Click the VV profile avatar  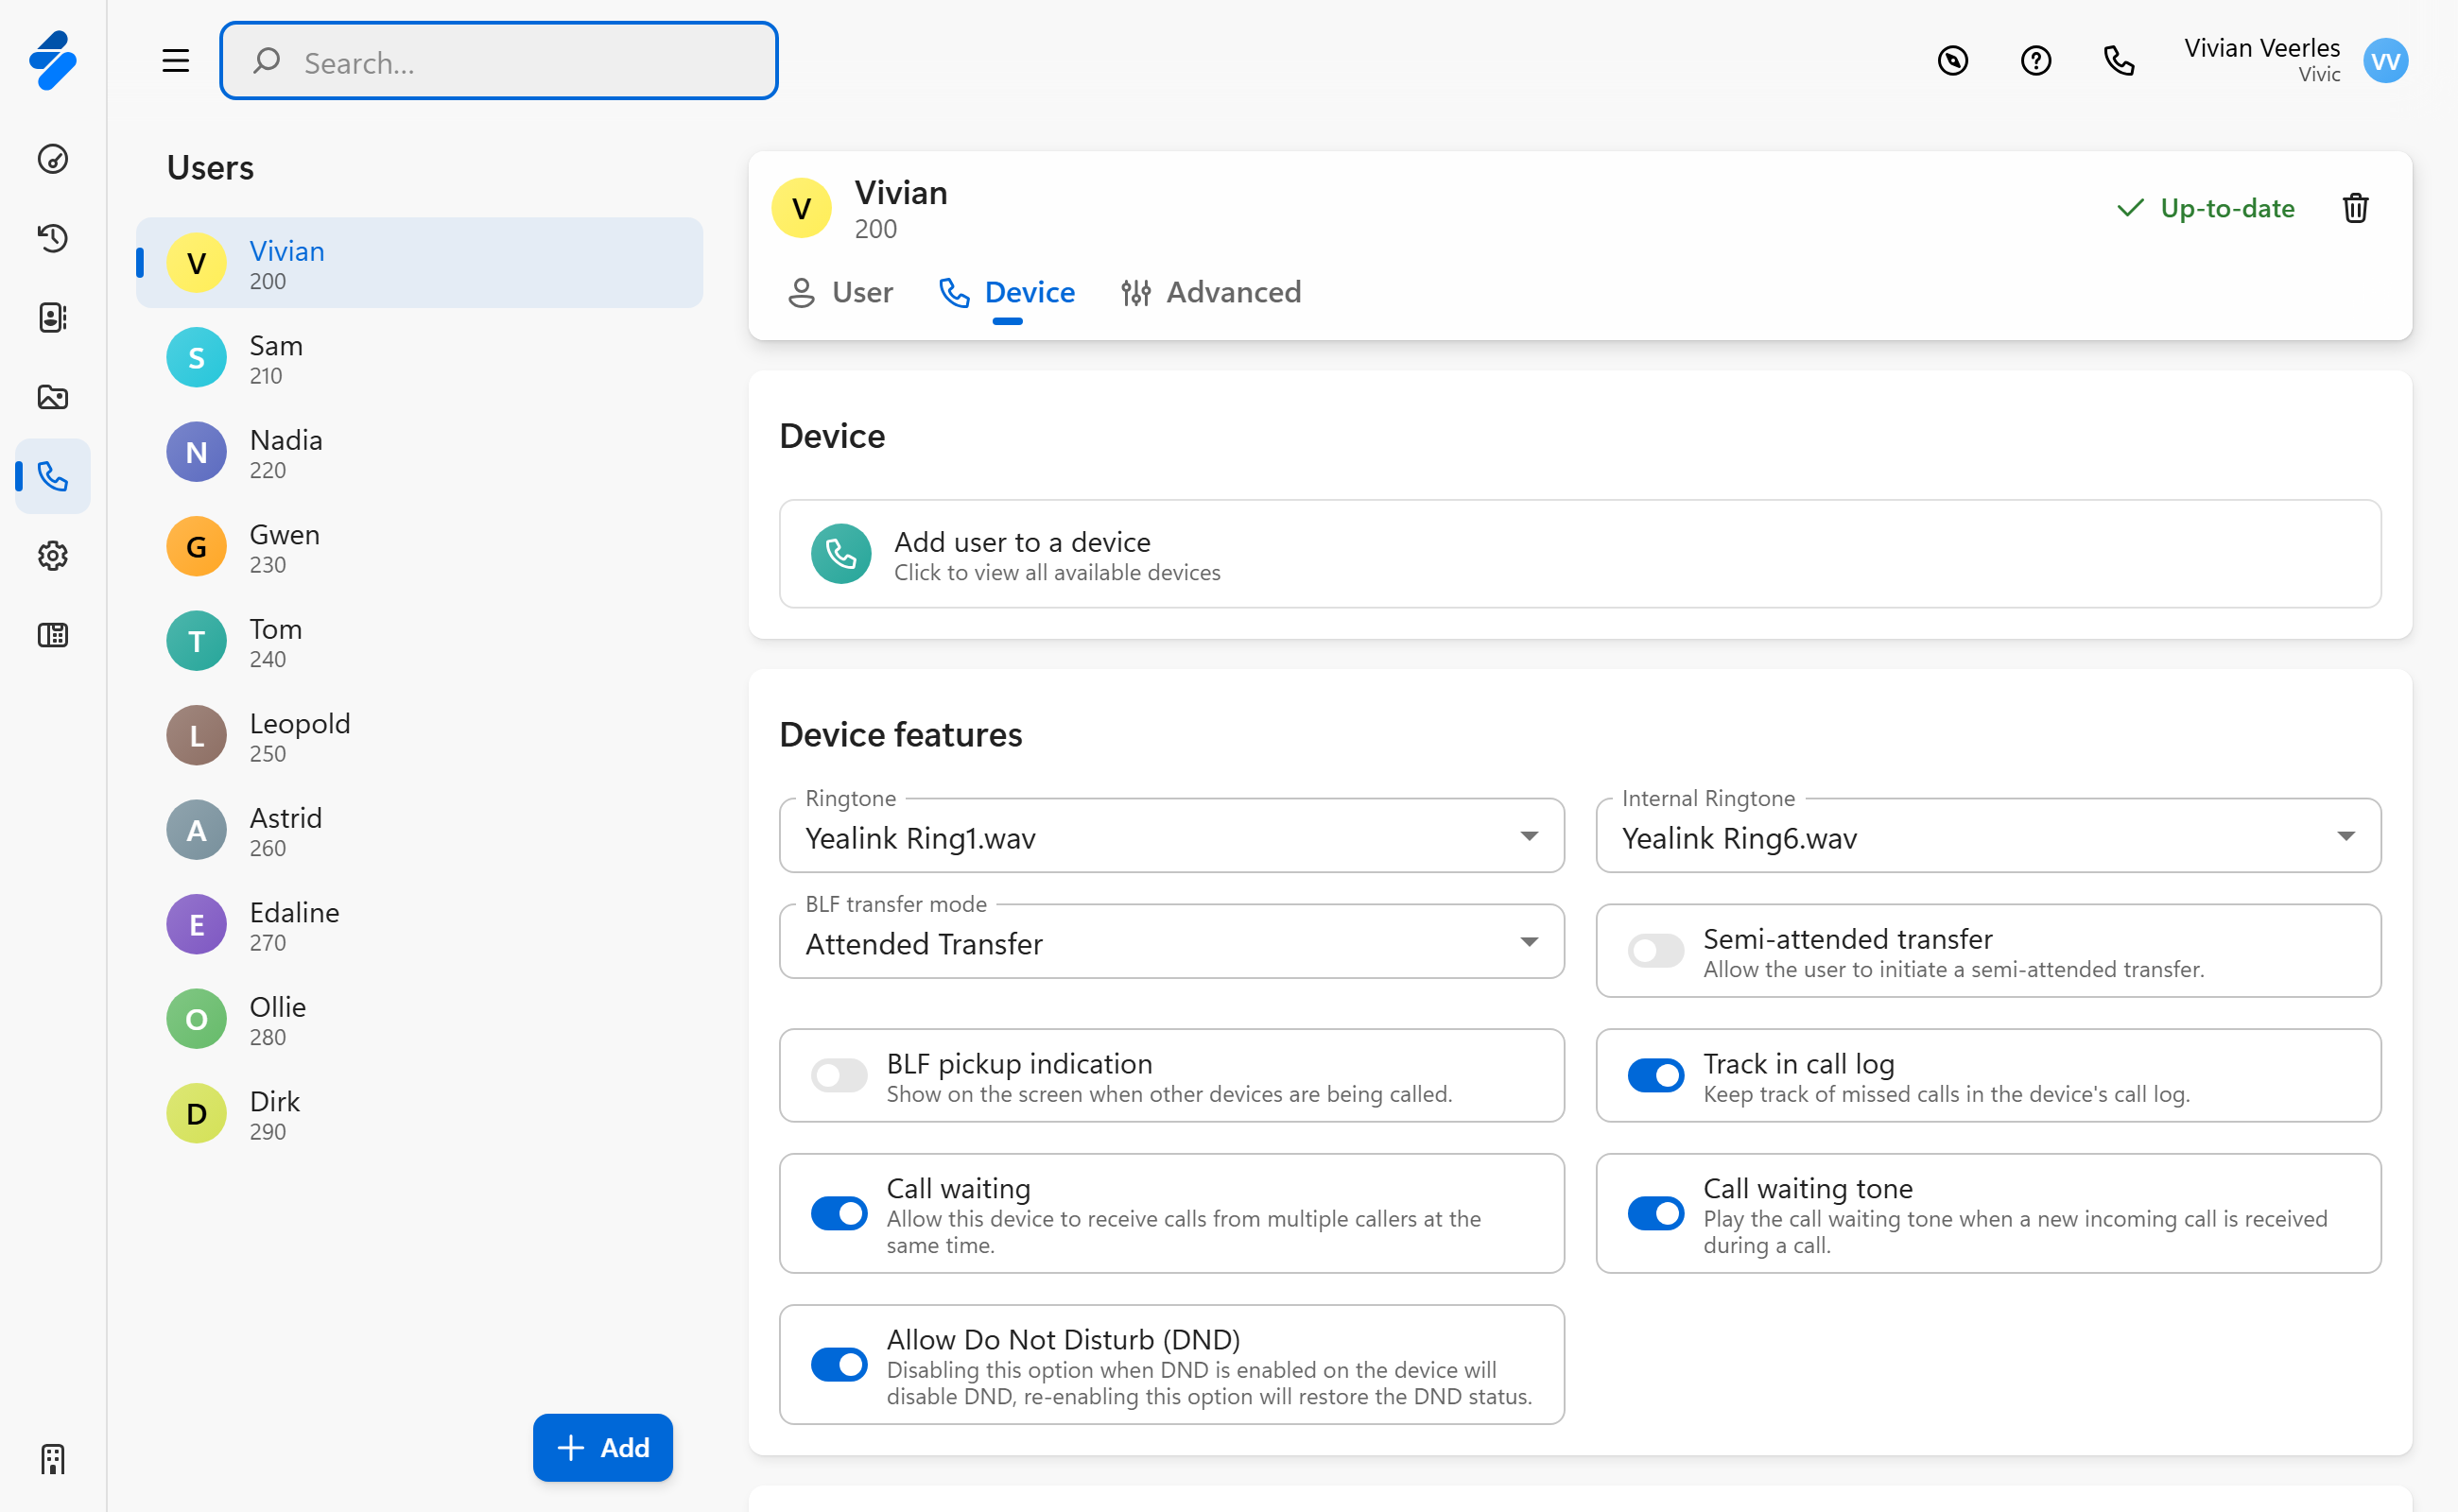[x=2386, y=61]
